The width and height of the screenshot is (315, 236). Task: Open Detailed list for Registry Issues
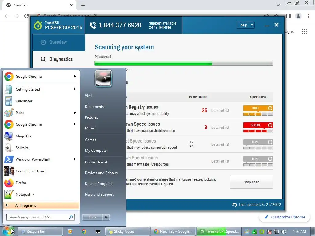[x=220, y=111]
